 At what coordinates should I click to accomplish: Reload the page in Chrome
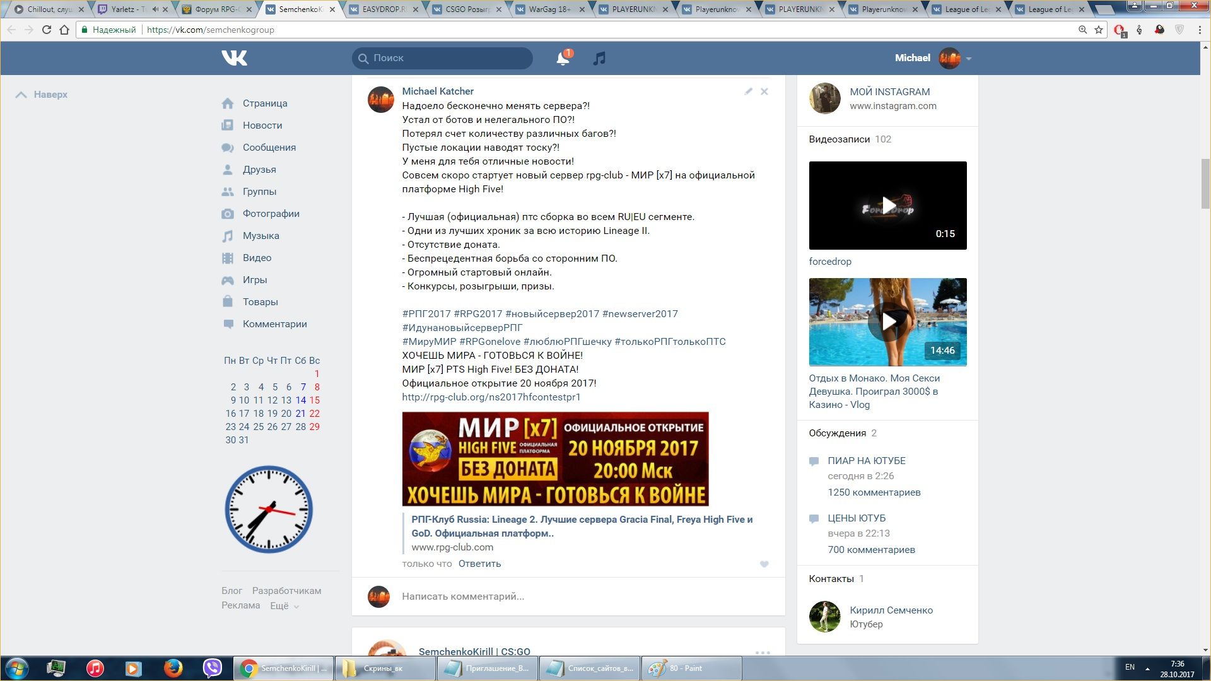[x=46, y=30]
